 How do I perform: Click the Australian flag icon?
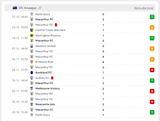pos(15,8)
